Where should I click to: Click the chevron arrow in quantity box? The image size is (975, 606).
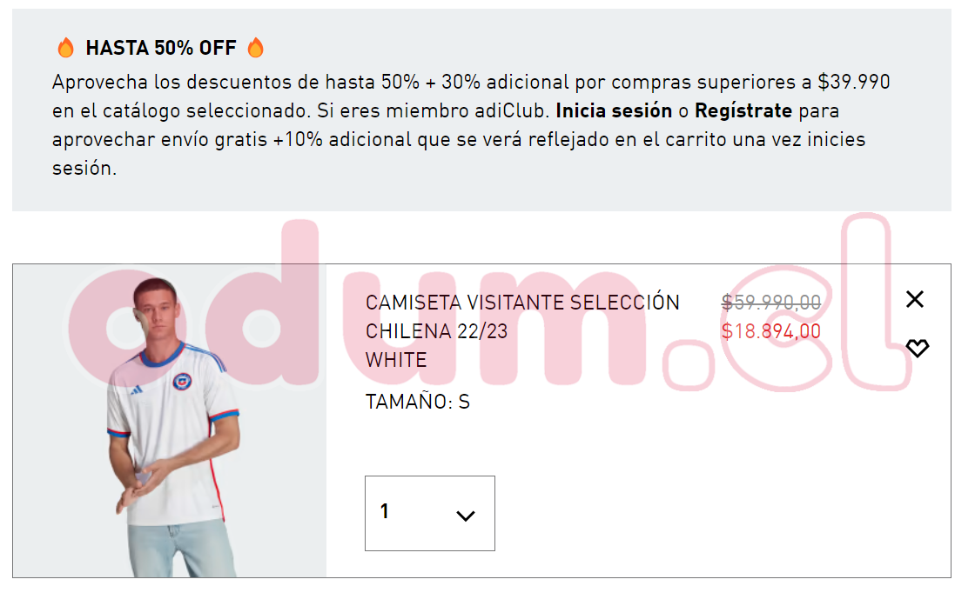(x=465, y=516)
